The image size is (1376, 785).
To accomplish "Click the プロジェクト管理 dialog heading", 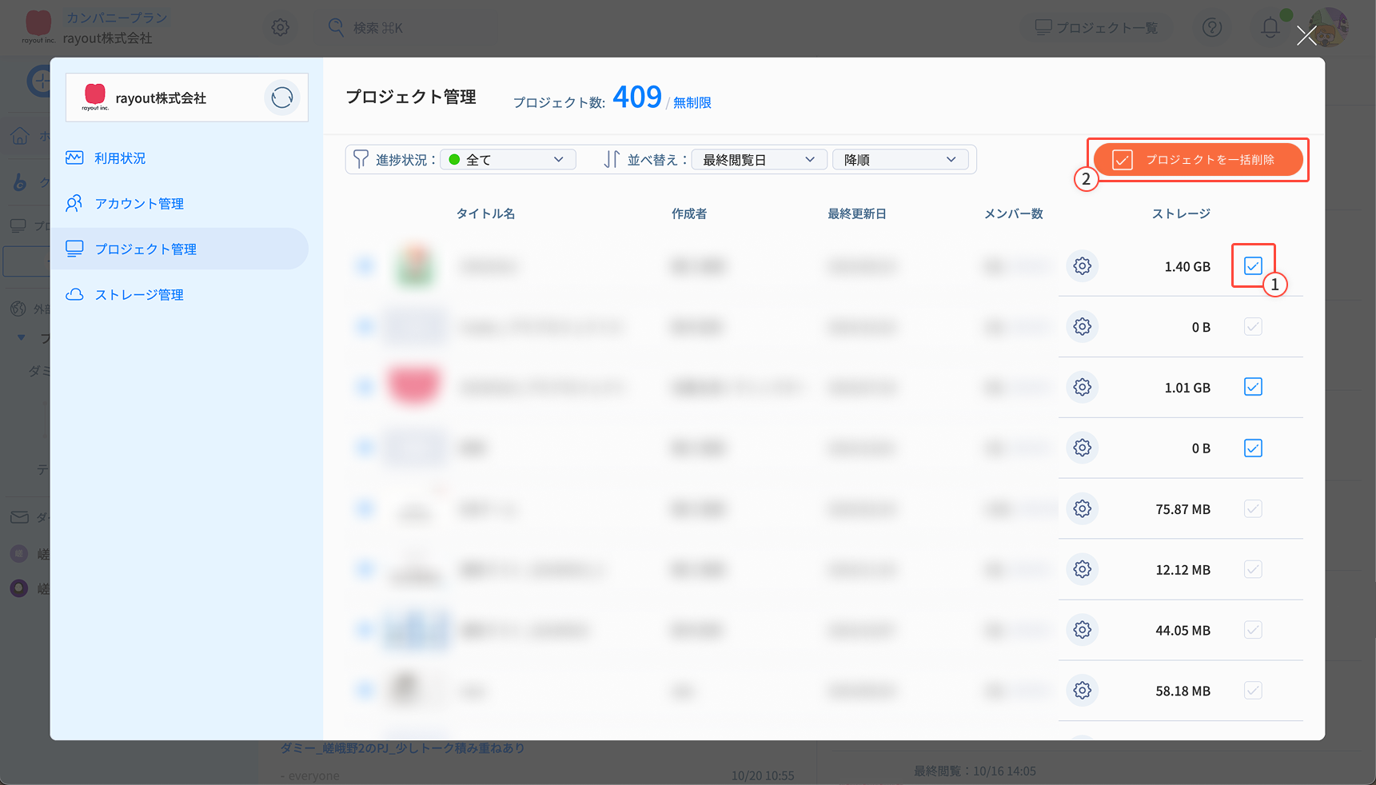I will (411, 97).
